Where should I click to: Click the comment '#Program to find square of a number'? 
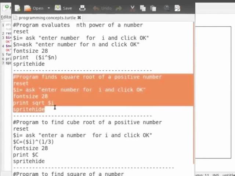click(x=69, y=174)
